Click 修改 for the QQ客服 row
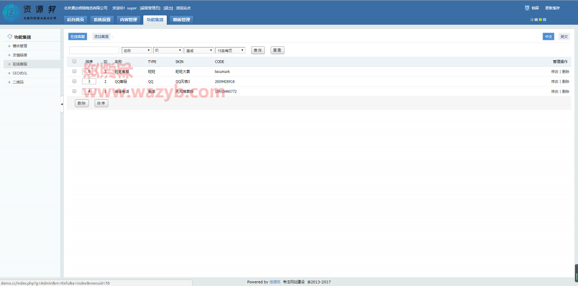The image size is (578, 286). [555, 81]
